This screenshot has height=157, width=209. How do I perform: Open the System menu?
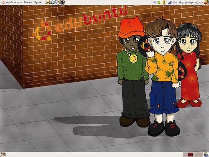(x=39, y=3)
